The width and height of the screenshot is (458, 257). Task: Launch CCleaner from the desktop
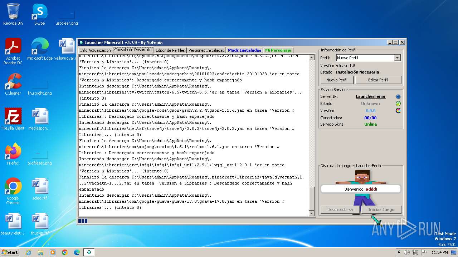(13, 85)
